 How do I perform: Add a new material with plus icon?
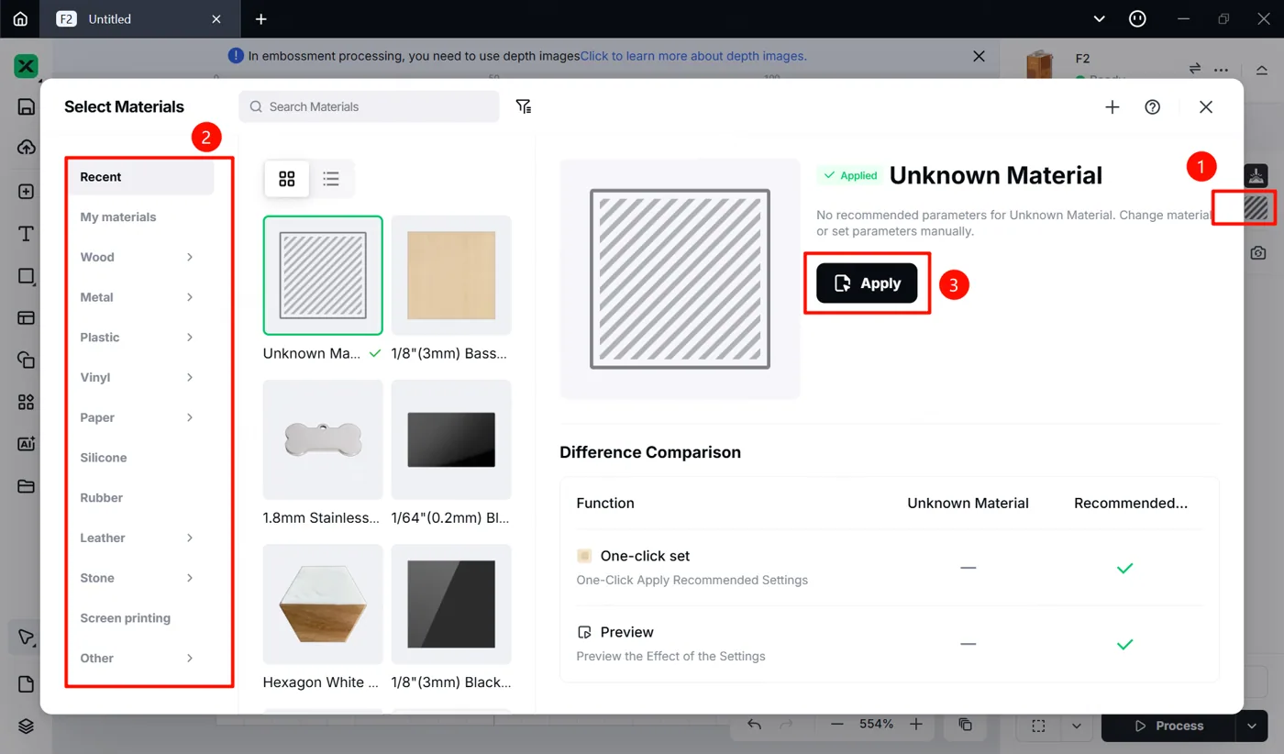pos(1112,107)
